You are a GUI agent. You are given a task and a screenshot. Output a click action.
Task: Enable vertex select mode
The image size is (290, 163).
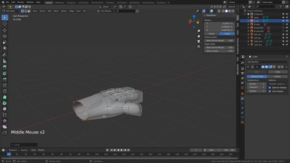point(23,11)
